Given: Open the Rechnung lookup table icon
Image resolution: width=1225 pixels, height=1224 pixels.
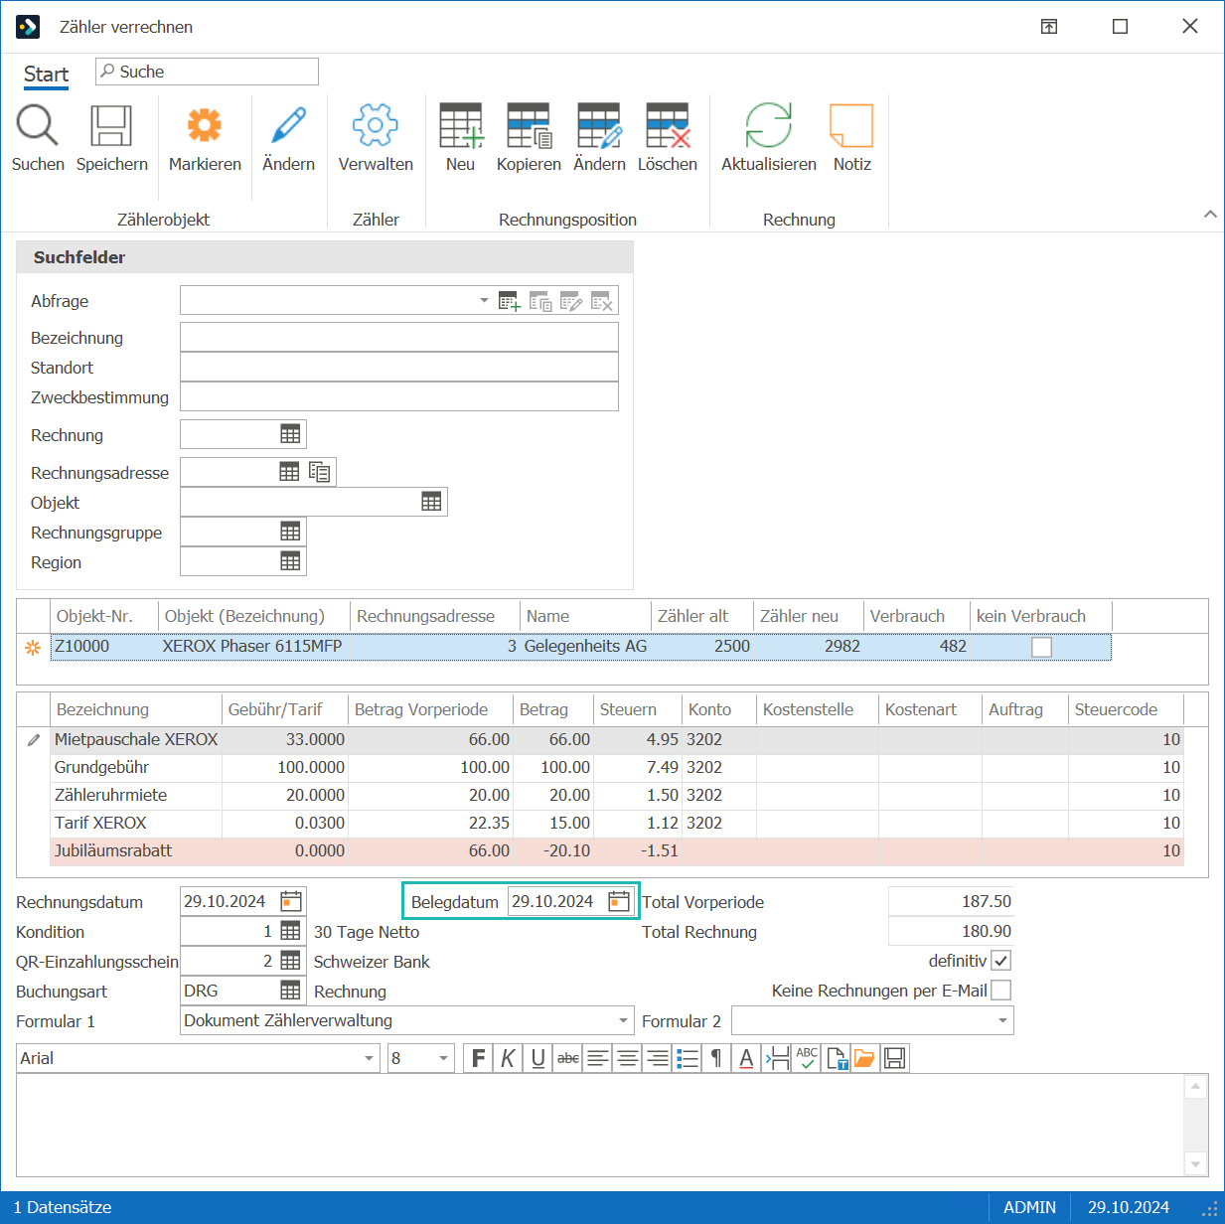Looking at the screenshot, I should pyautogui.click(x=290, y=434).
